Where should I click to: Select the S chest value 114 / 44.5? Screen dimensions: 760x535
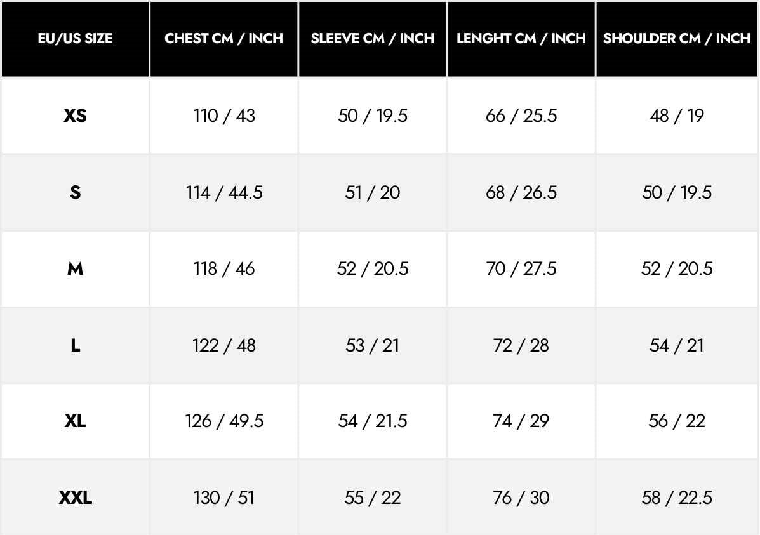coord(223,192)
